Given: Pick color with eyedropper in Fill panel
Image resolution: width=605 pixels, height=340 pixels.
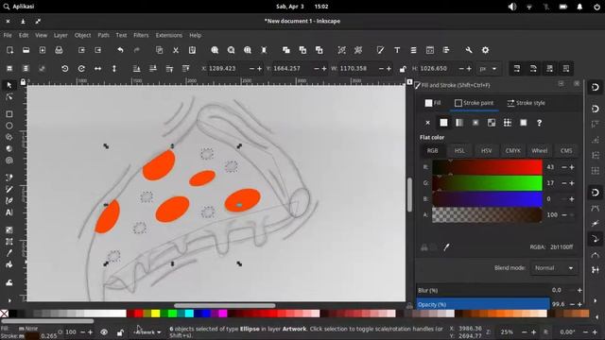Looking at the screenshot, I should tap(447, 247).
